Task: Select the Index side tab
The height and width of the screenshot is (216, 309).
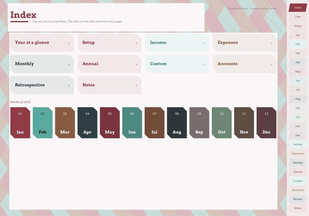Action: point(298,8)
